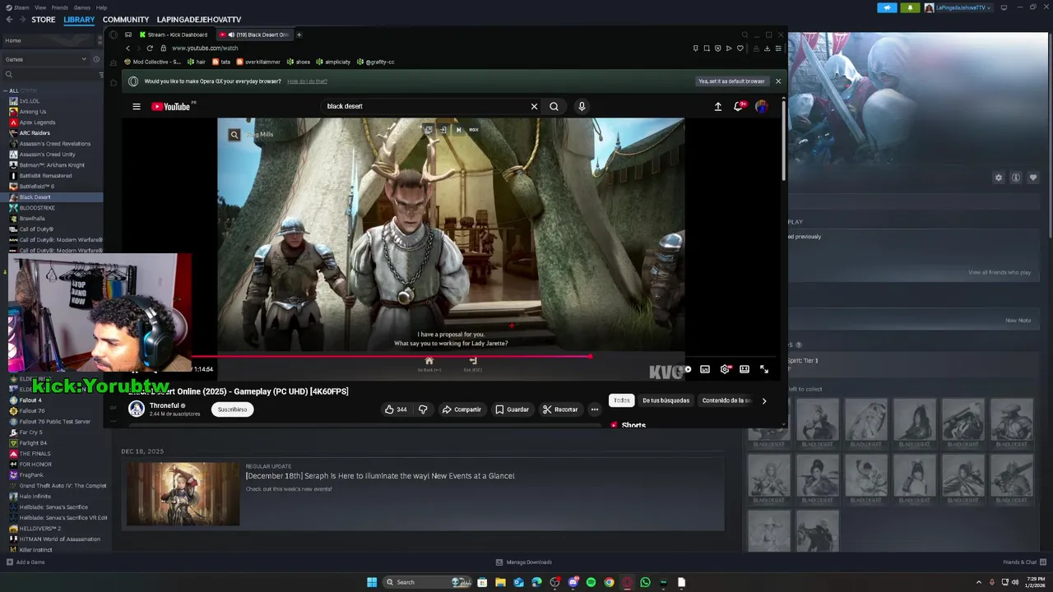Switch to Stream - Kick Dashboard tab
This screenshot has width=1053, height=592.
point(174,35)
